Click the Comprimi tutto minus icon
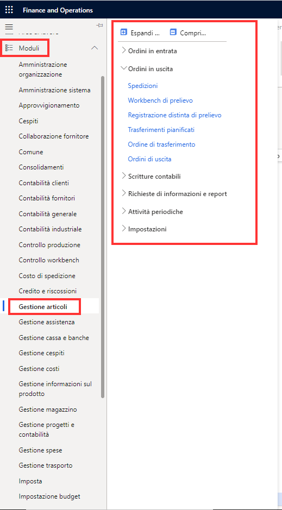This screenshot has height=510, width=282. (x=173, y=32)
